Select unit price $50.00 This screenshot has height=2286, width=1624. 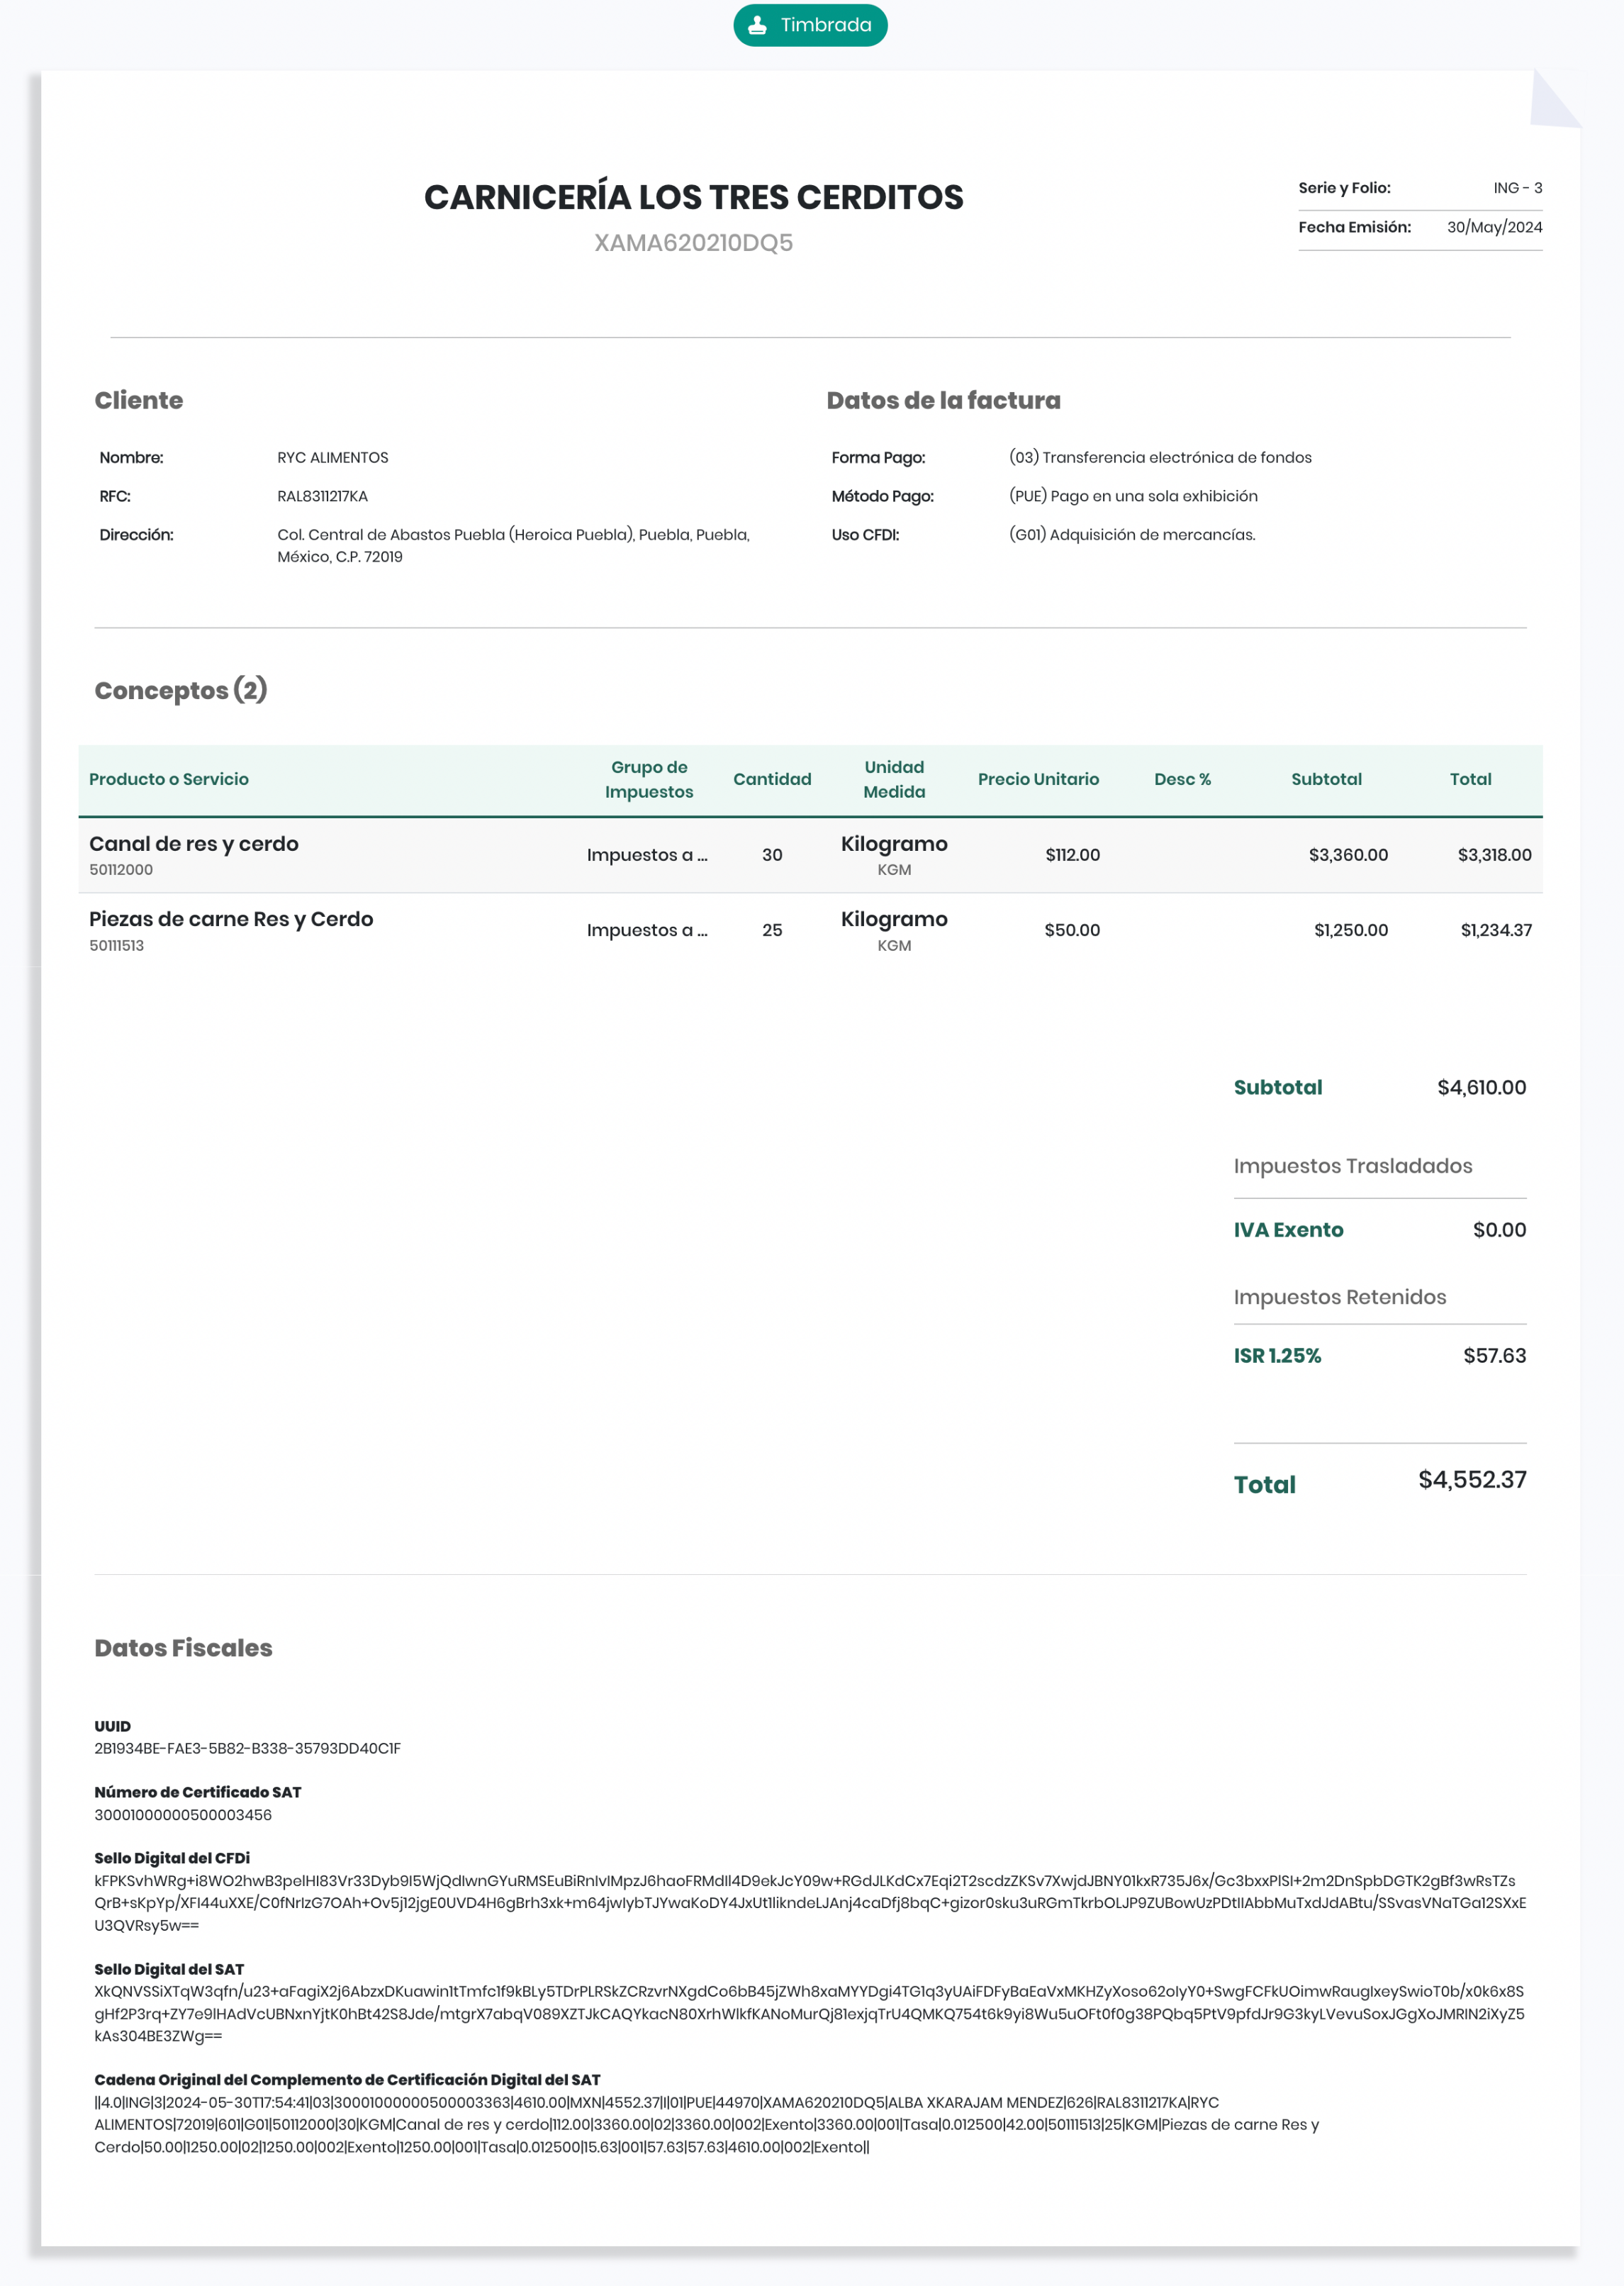1072,930
